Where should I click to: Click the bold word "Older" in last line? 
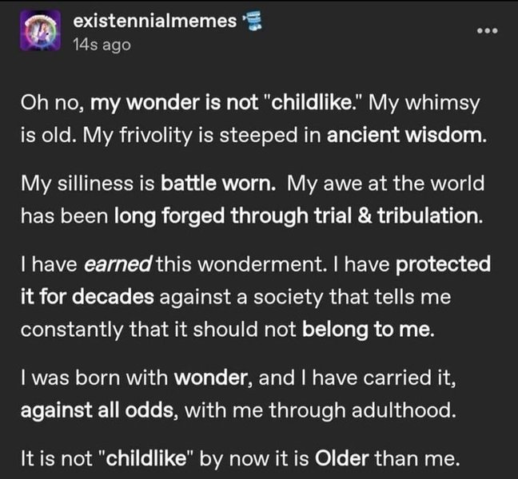pyautogui.click(x=341, y=458)
